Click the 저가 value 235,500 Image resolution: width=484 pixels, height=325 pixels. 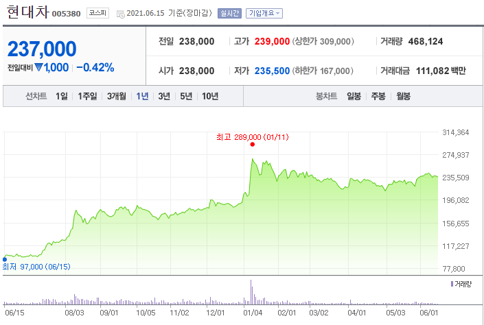(272, 71)
